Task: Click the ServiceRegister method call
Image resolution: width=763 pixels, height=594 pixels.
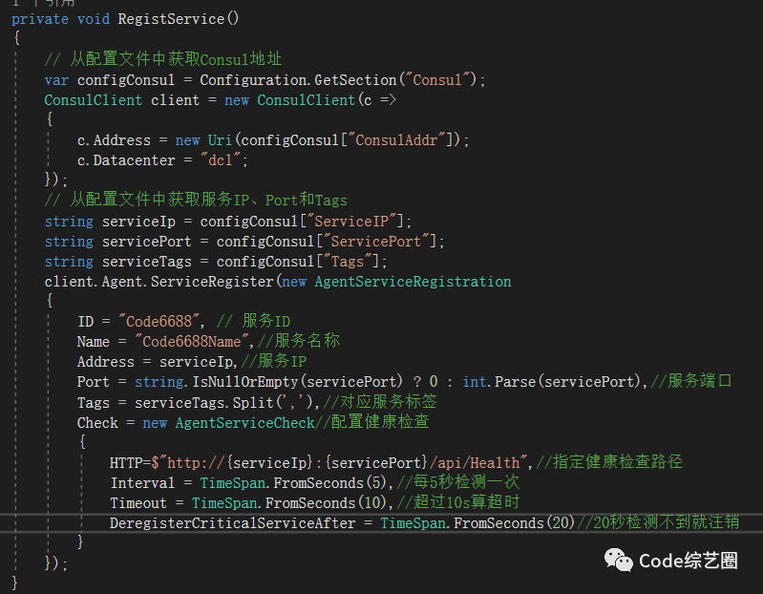Action: point(212,281)
